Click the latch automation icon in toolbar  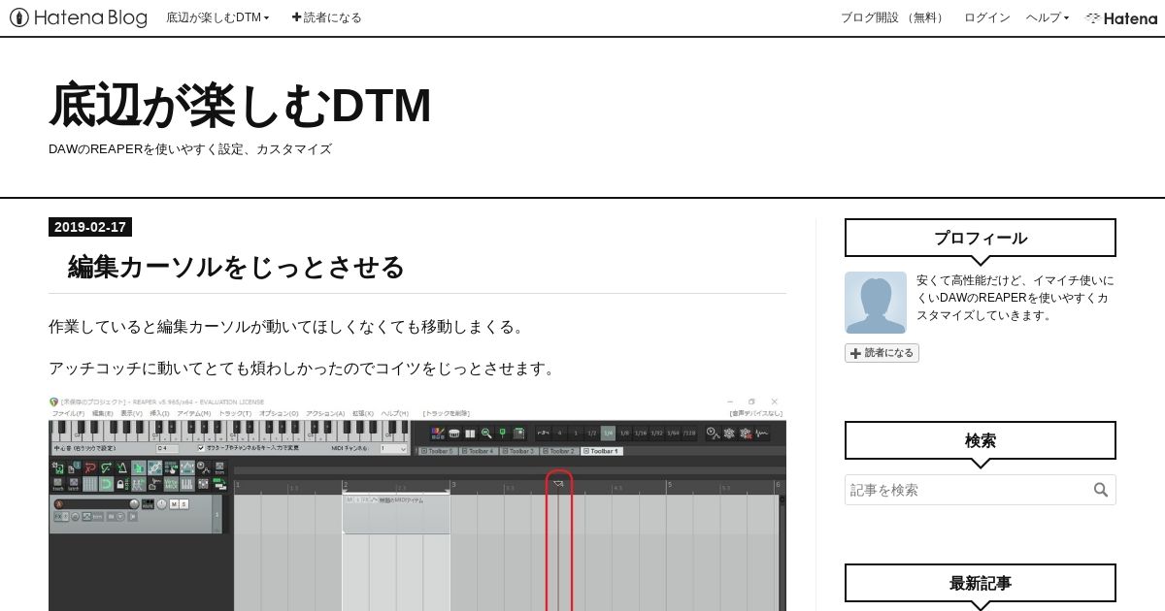[x=73, y=484]
